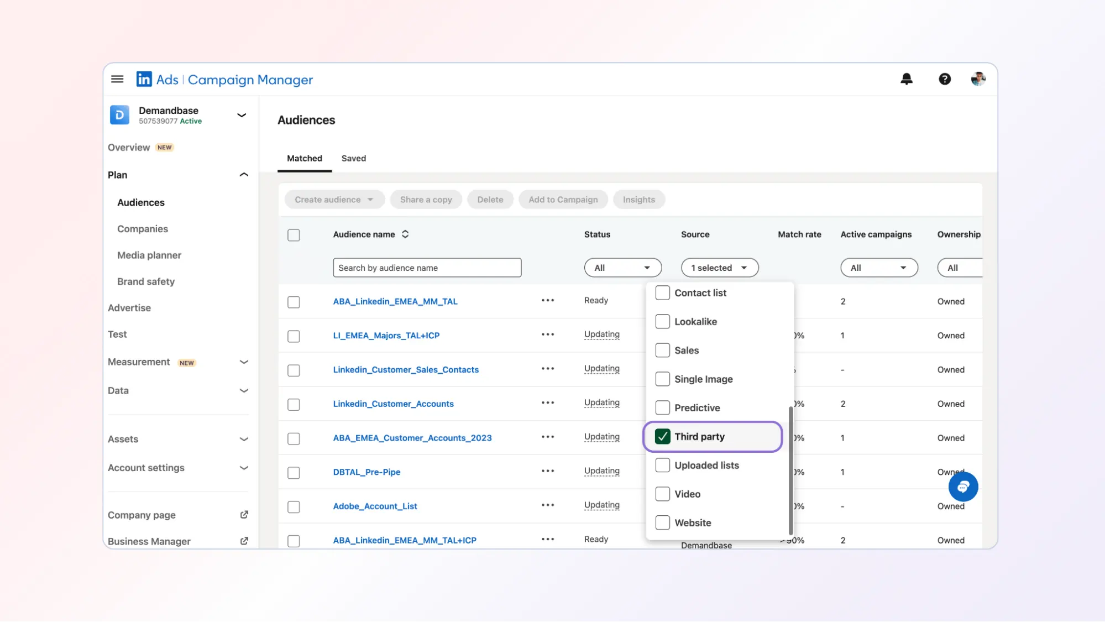Click external link icon beside Company page
1105x622 pixels.
click(244, 515)
